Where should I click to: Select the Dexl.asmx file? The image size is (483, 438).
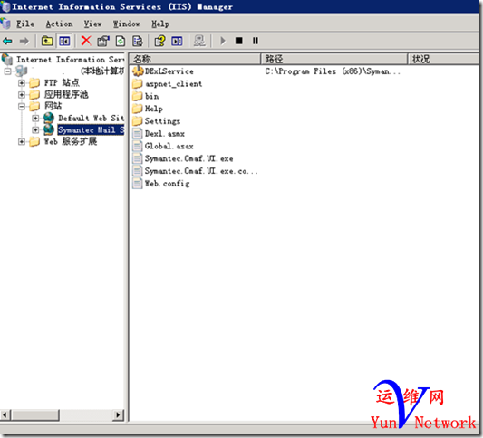click(x=165, y=134)
